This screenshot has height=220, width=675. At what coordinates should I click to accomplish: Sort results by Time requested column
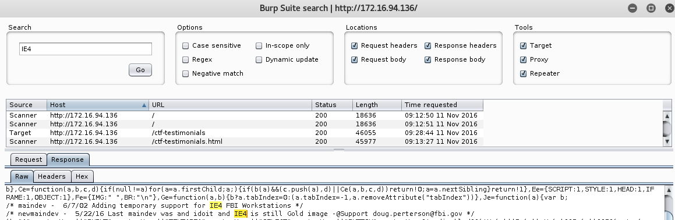442,105
